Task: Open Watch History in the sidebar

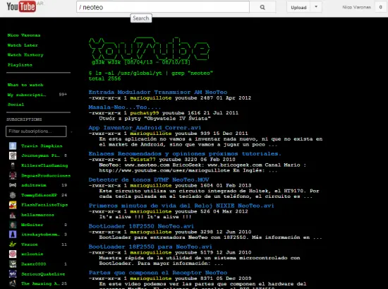Action: 25,55
